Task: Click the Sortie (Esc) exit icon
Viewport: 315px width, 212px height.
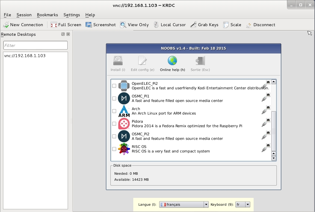Action: pyautogui.click(x=200, y=61)
